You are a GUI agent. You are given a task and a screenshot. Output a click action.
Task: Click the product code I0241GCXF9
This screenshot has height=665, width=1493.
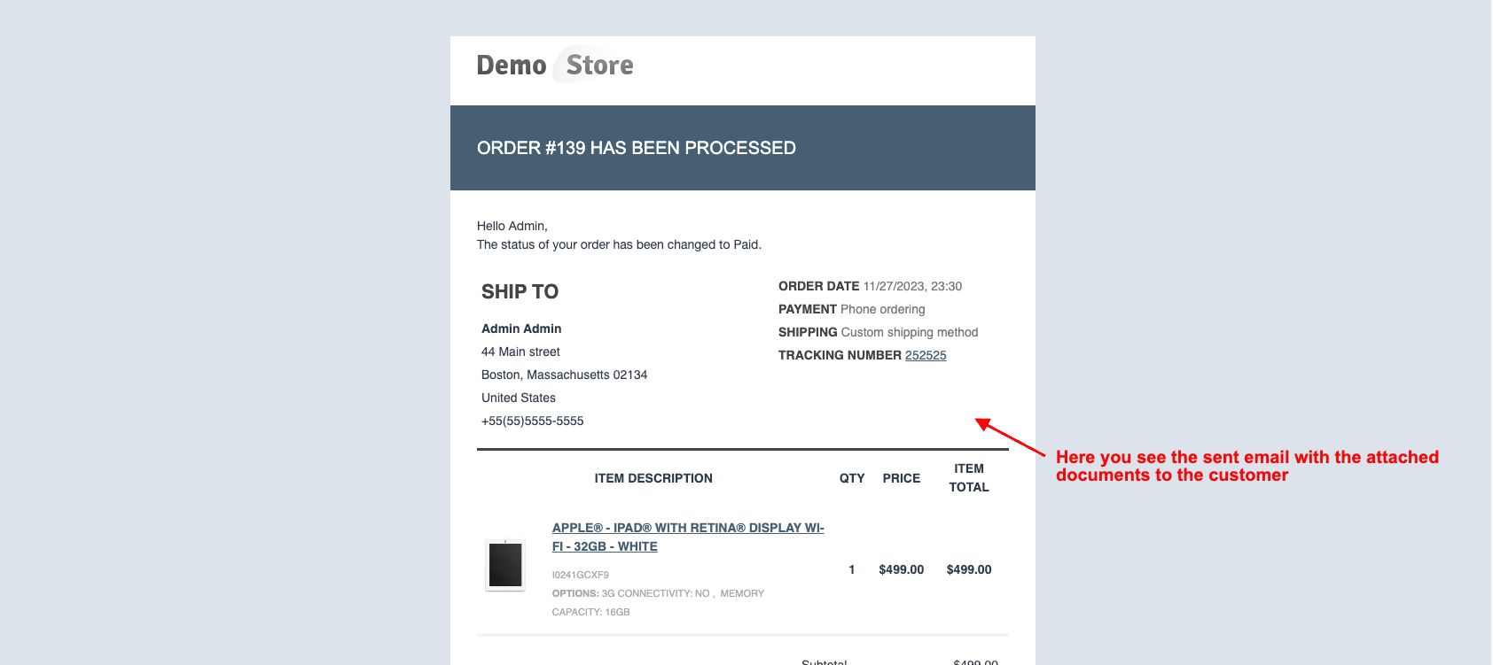tap(580, 575)
